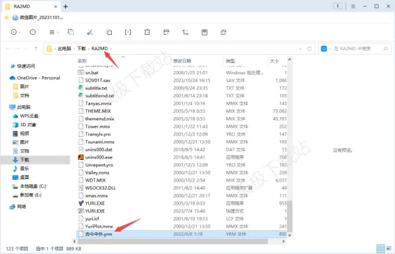Click the address bar reload icon
Viewport: 395px width, 254px height.
pyautogui.click(x=309, y=49)
